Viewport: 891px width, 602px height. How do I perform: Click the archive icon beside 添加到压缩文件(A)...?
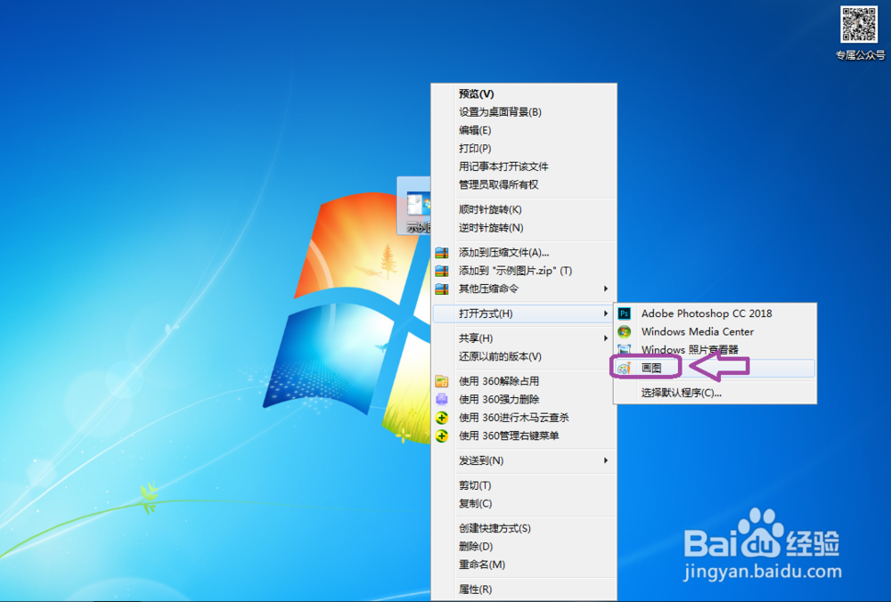point(442,253)
